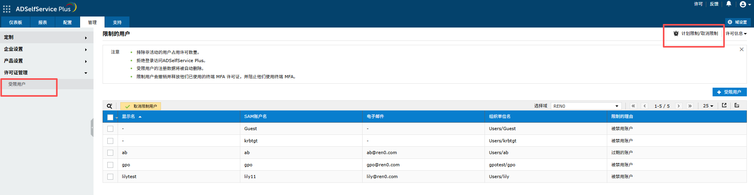Select the checkbox for user gpo

(x=110, y=165)
